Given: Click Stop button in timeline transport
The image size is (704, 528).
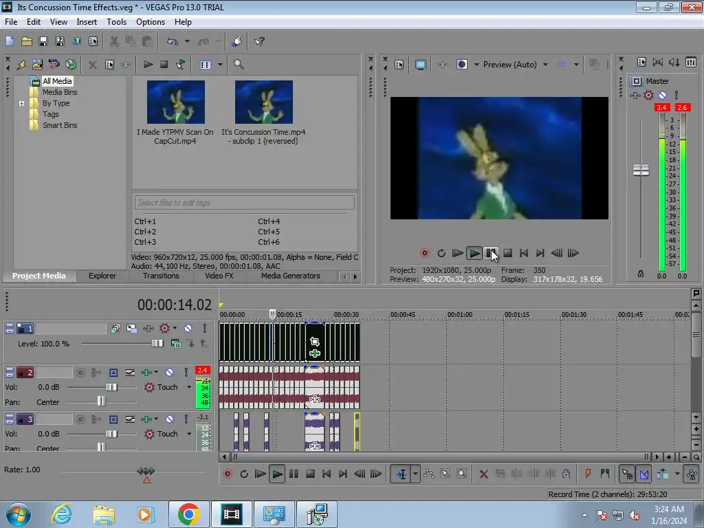Looking at the screenshot, I should 310,474.
